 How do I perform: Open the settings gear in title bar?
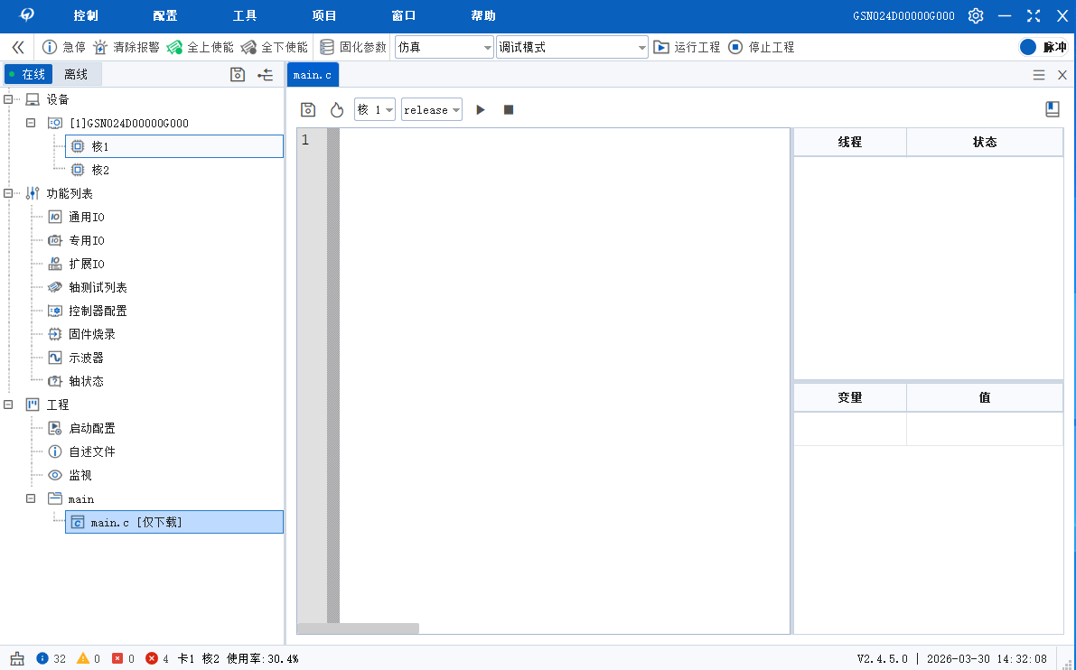coord(976,15)
